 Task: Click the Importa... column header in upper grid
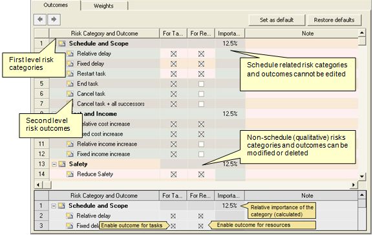[230, 34]
